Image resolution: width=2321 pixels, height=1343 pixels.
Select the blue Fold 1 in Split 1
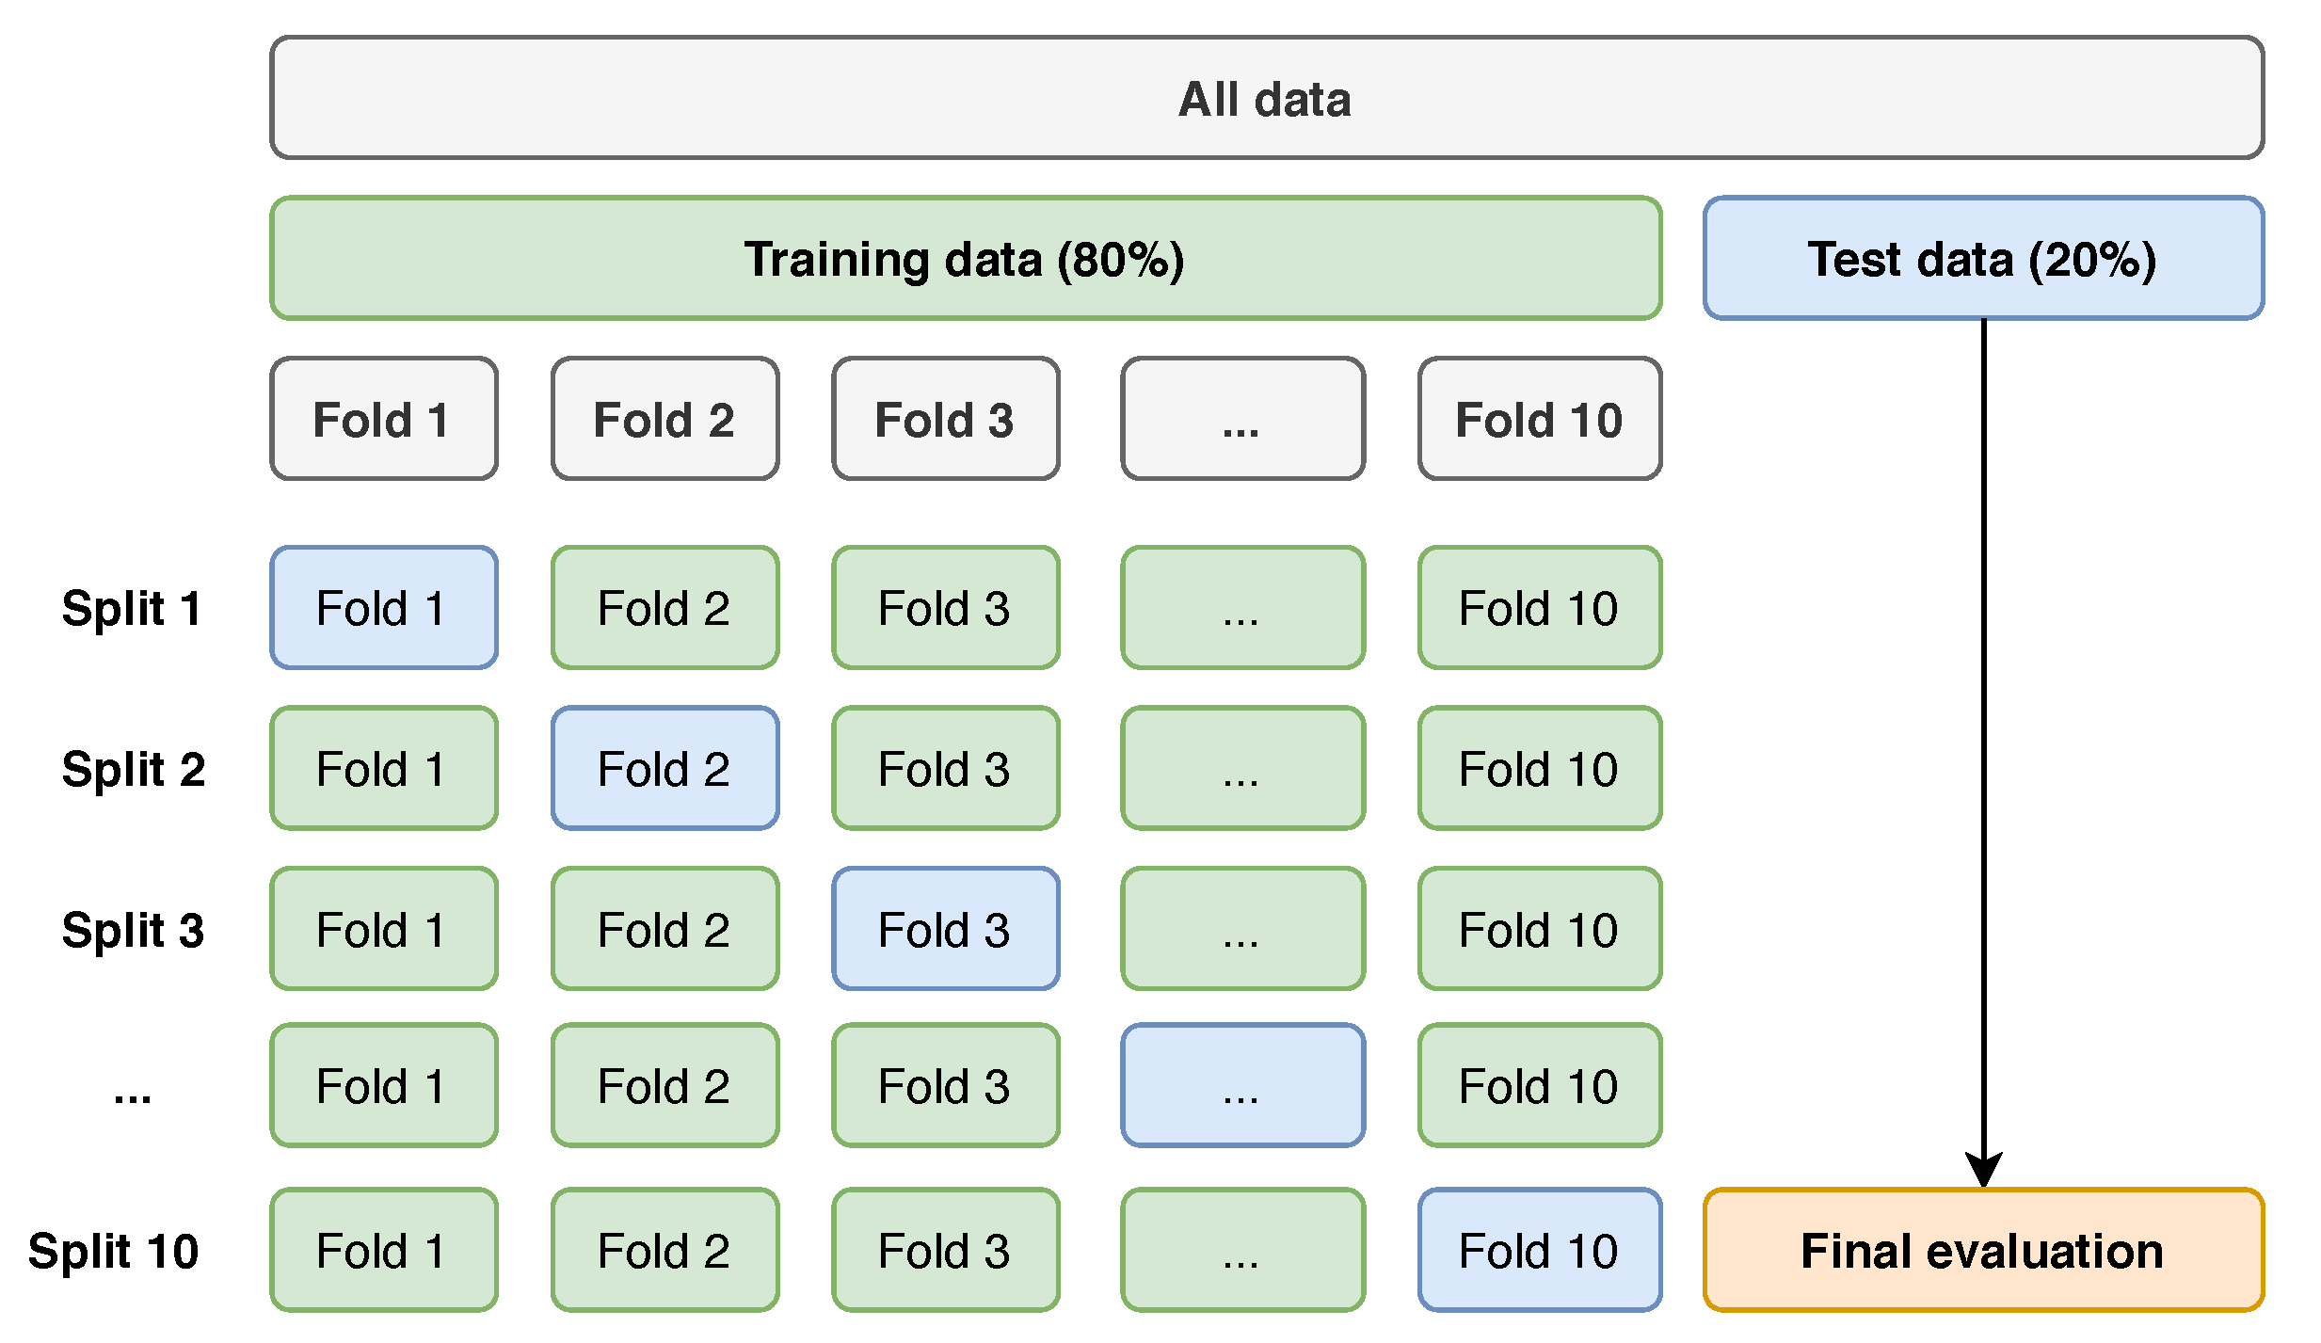pos(383,608)
